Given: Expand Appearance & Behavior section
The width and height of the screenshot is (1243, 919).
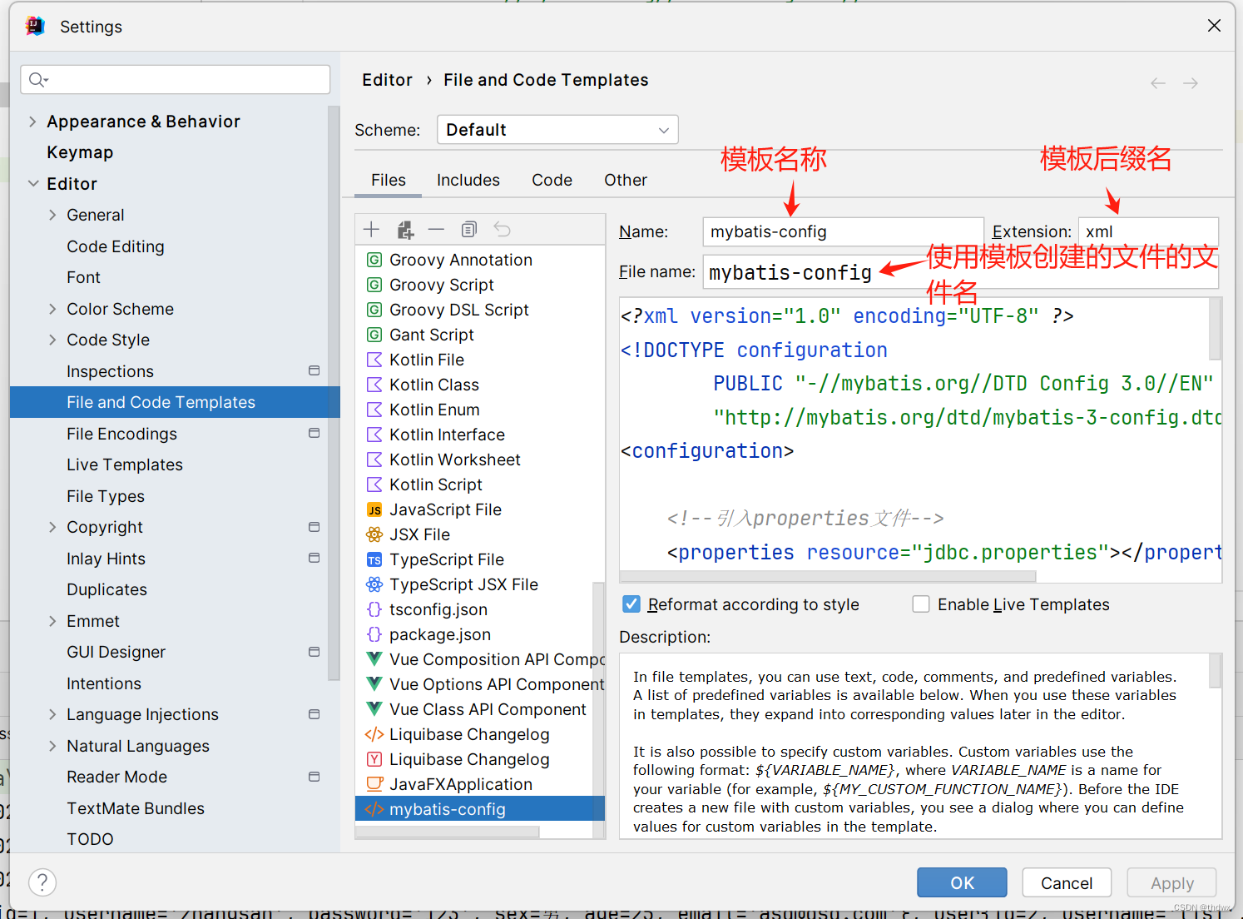Looking at the screenshot, I should pyautogui.click(x=32, y=122).
